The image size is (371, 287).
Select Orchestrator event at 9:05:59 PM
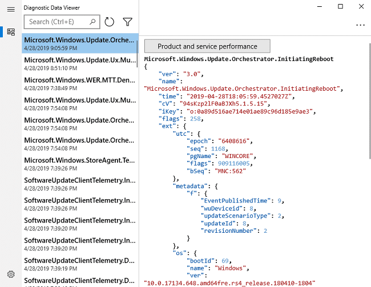pos(80,43)
